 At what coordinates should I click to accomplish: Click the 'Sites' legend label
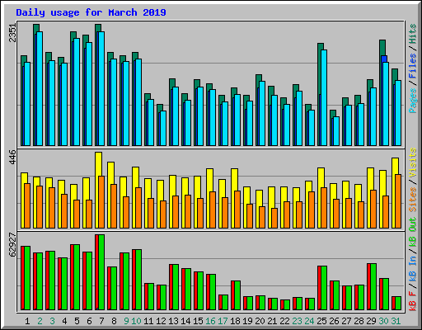tap(412, 200)
